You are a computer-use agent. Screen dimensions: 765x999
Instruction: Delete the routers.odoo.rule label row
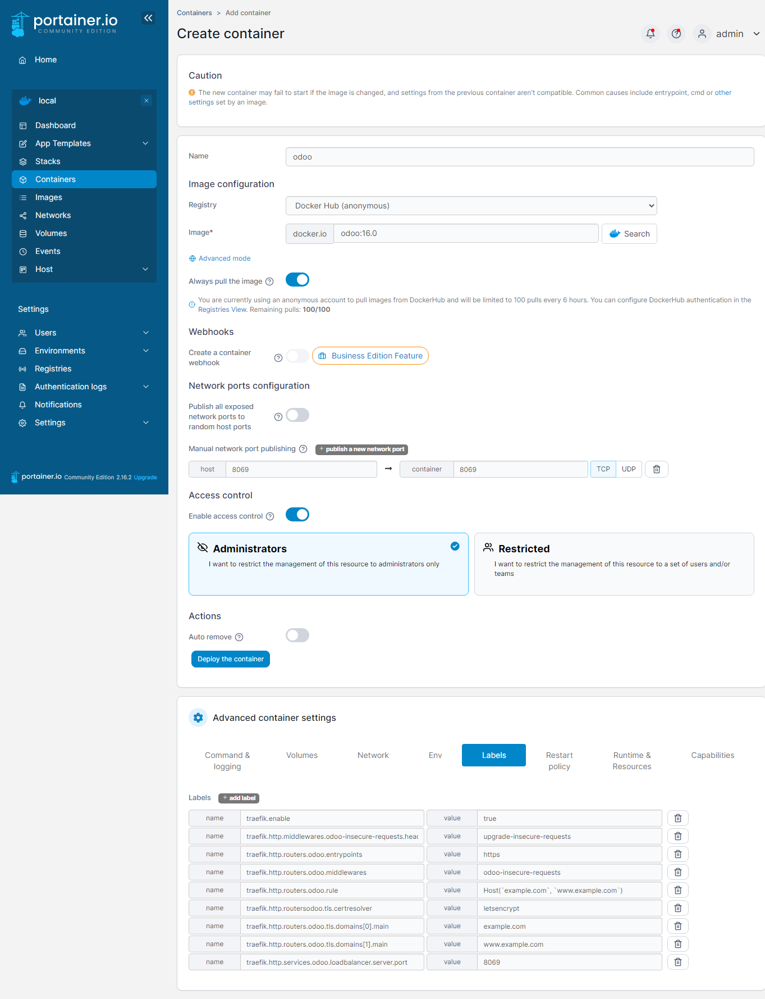(678, 890)
